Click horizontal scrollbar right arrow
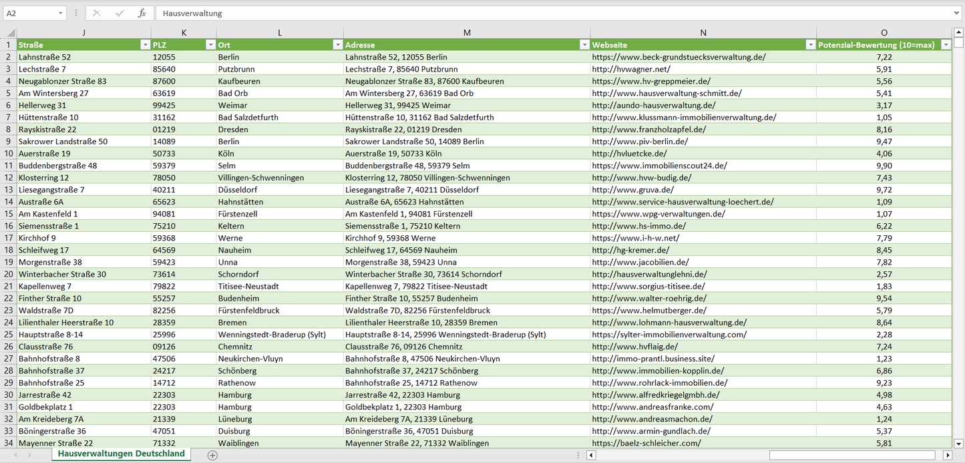 947,455
